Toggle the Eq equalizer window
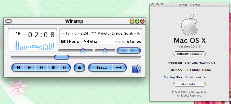This screenshot has height=104, width=231. [123, 51]
